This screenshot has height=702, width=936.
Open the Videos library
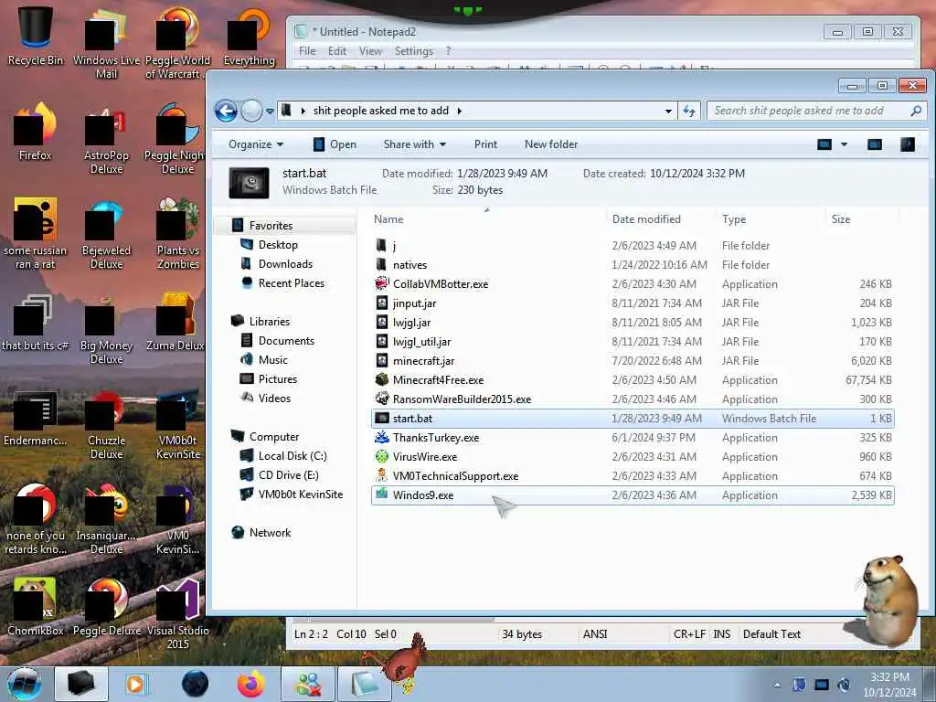(x=274, y=399)
